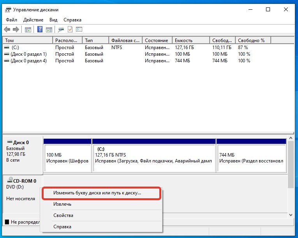Click the drive icon beside (C:) volume row
The height and width of the screenshot is (238, 298).
tap(7, 48)
